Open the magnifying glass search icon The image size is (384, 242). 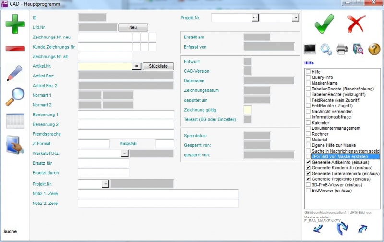[x=15, y=97]
